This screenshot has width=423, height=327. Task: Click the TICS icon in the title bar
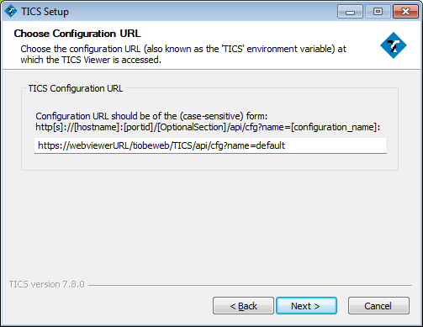[11, 12]
